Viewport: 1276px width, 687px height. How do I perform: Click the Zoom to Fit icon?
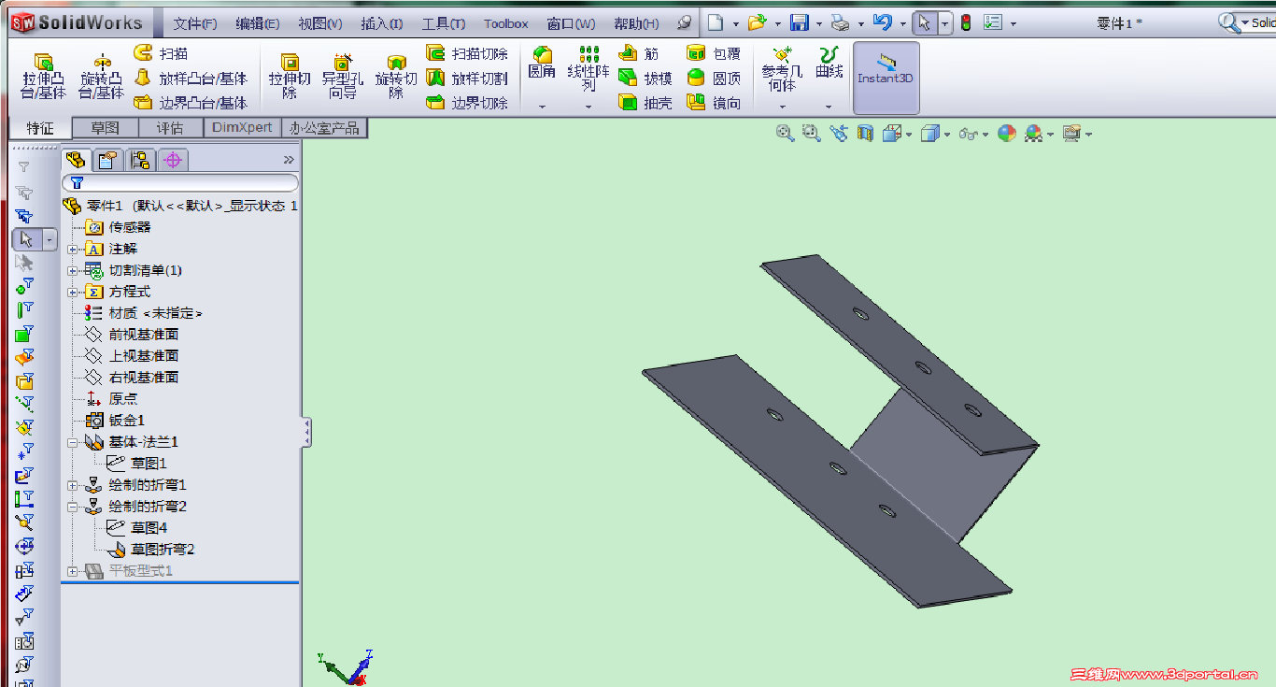[x=785, y=134]
